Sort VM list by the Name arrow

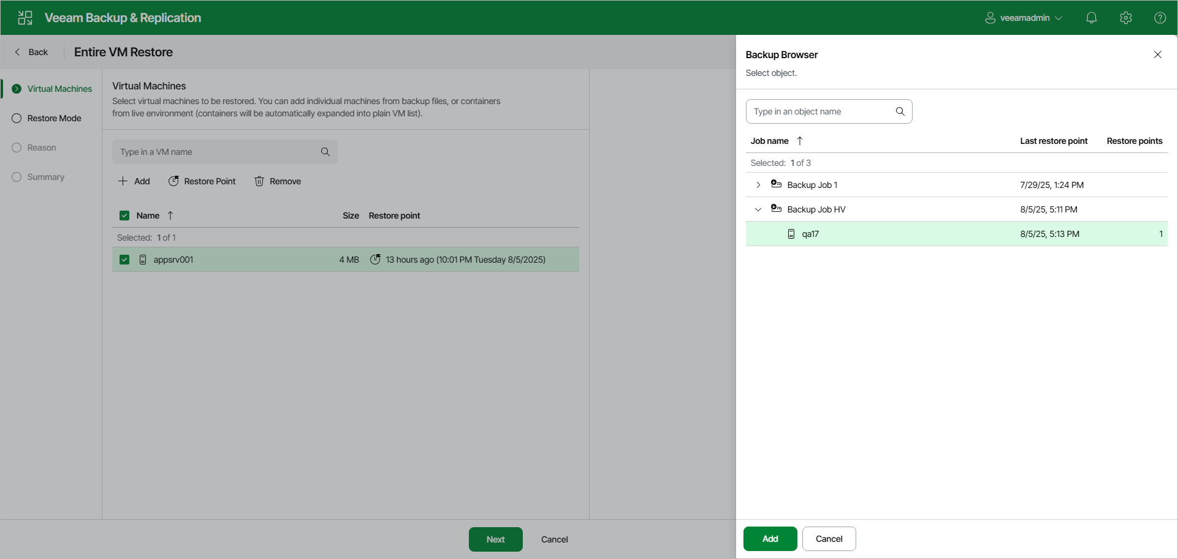coord(170,216)
